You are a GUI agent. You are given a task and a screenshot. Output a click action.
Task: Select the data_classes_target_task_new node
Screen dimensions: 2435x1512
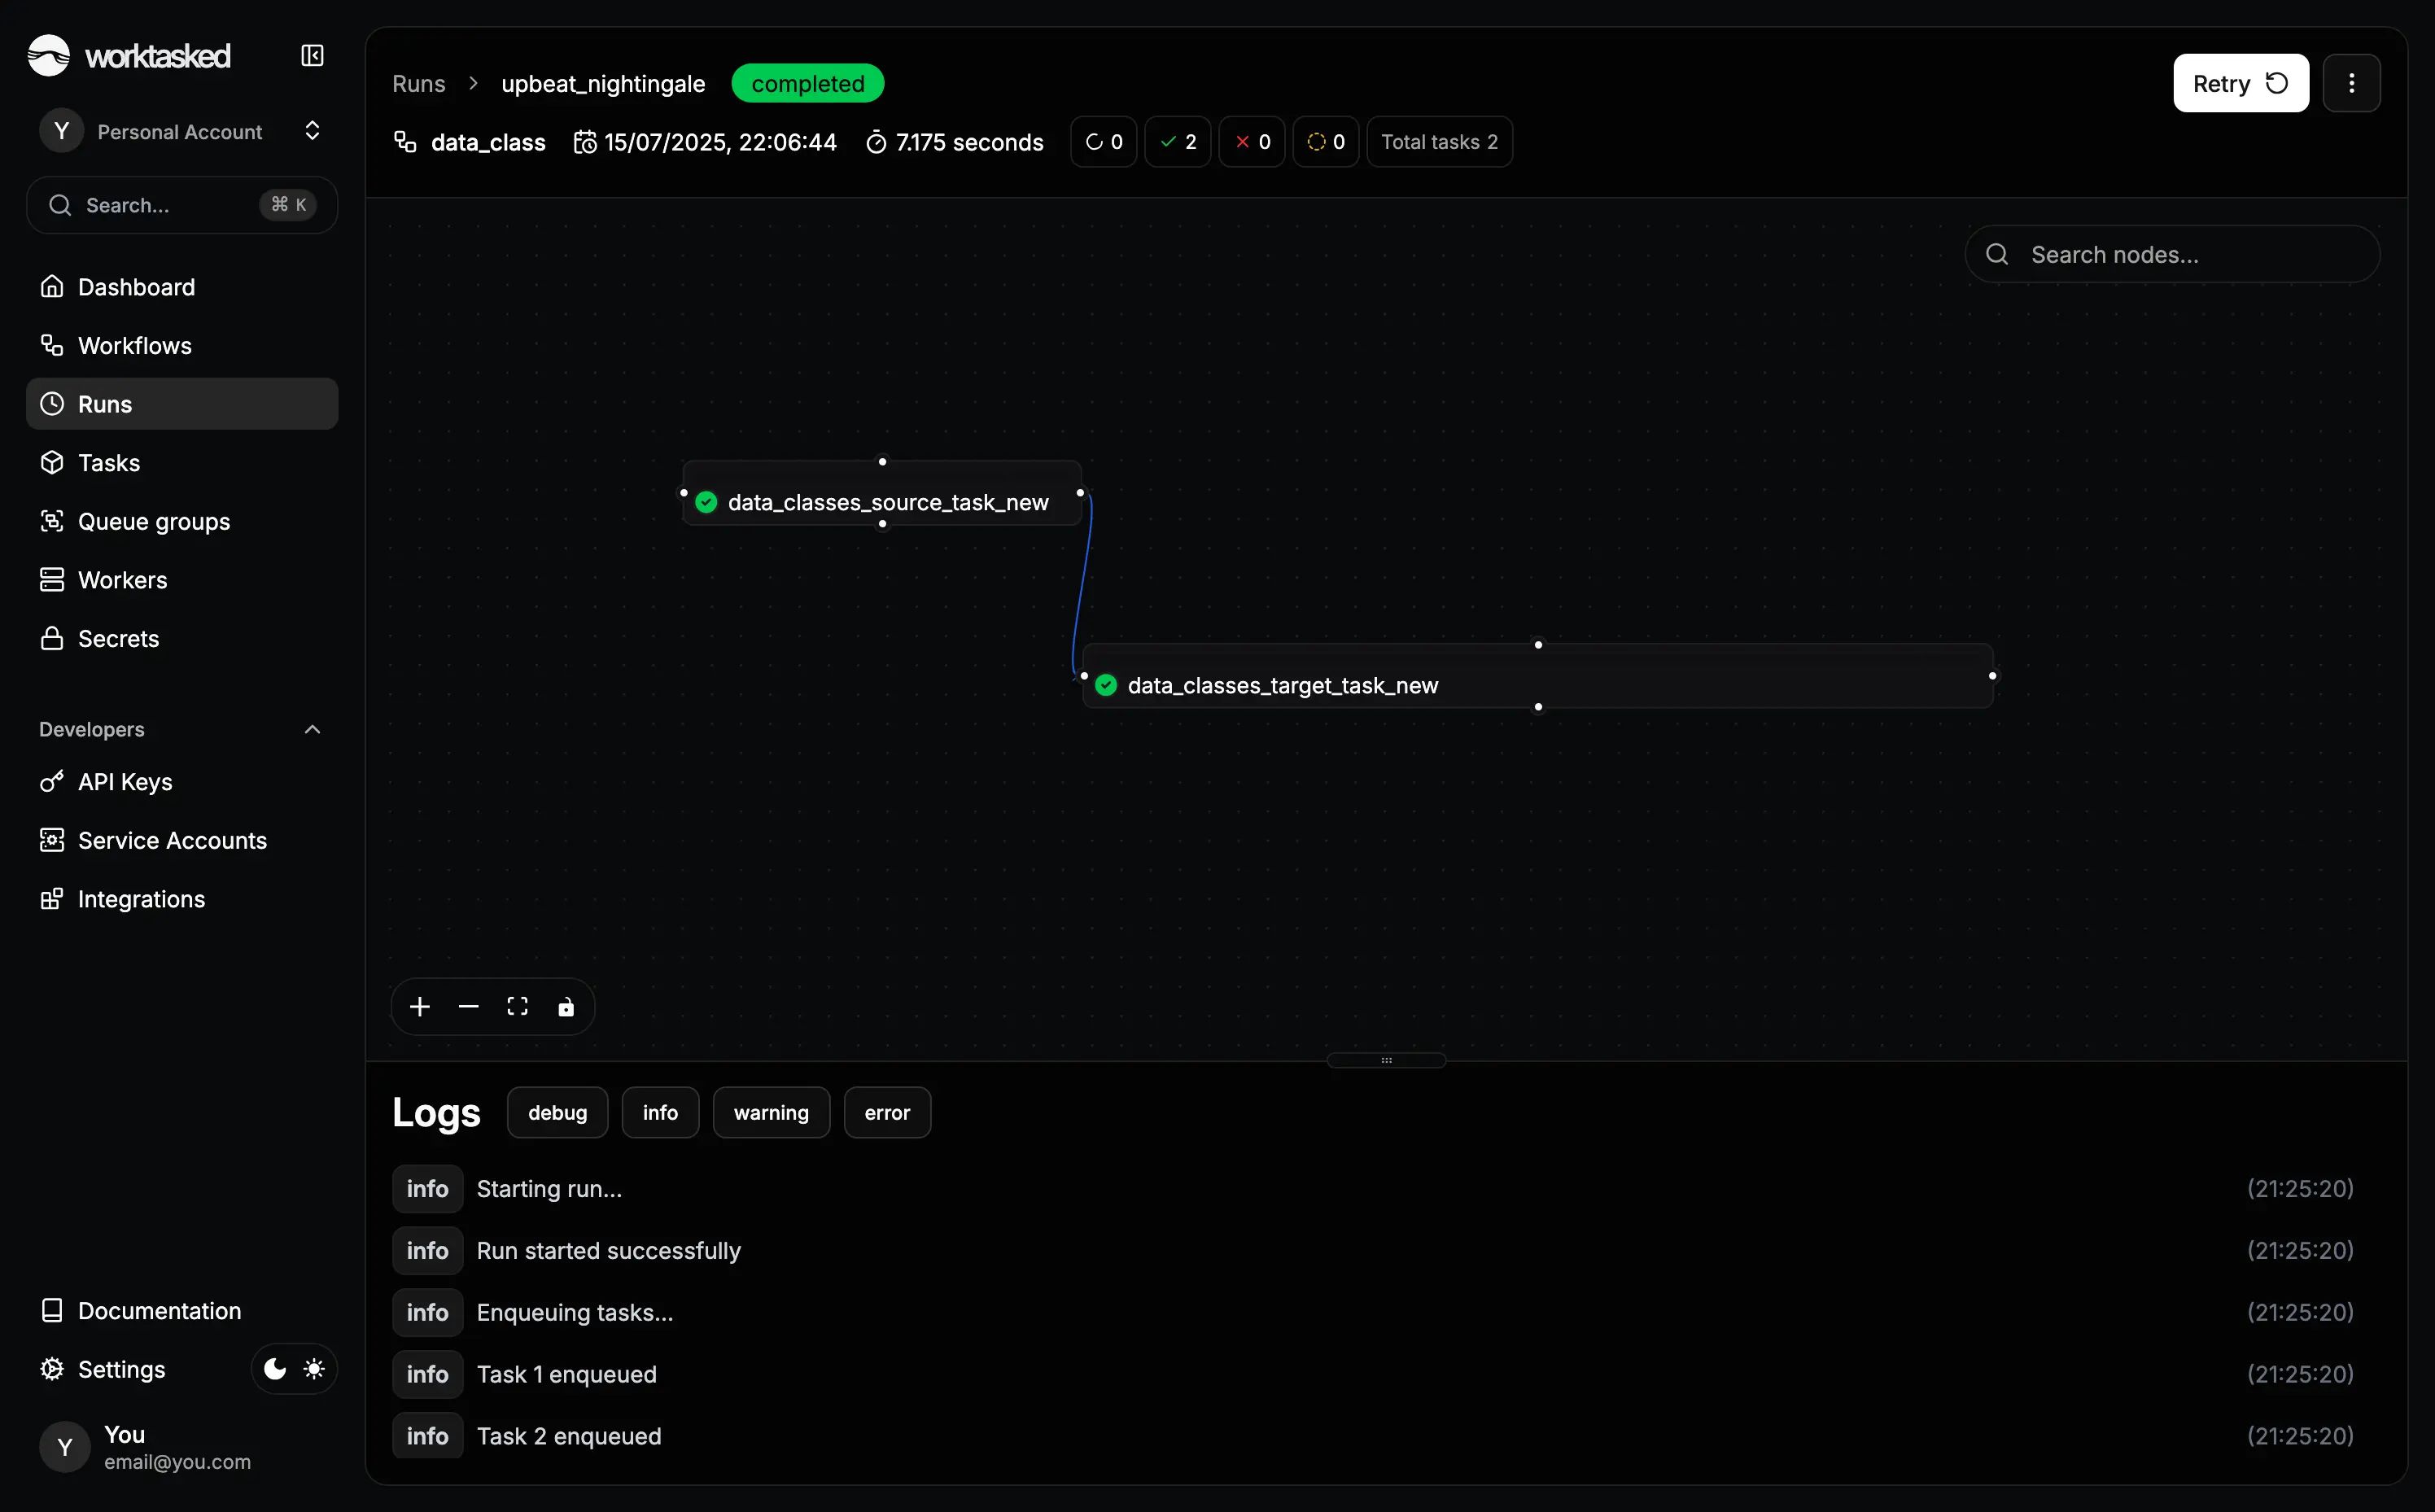coord(1537,676)
